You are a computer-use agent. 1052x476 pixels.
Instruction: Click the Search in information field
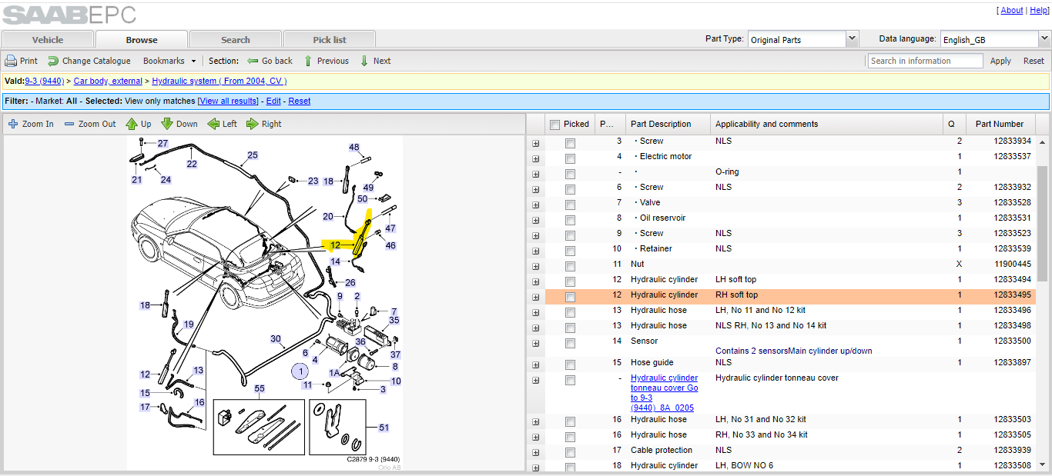click(925, 61)
